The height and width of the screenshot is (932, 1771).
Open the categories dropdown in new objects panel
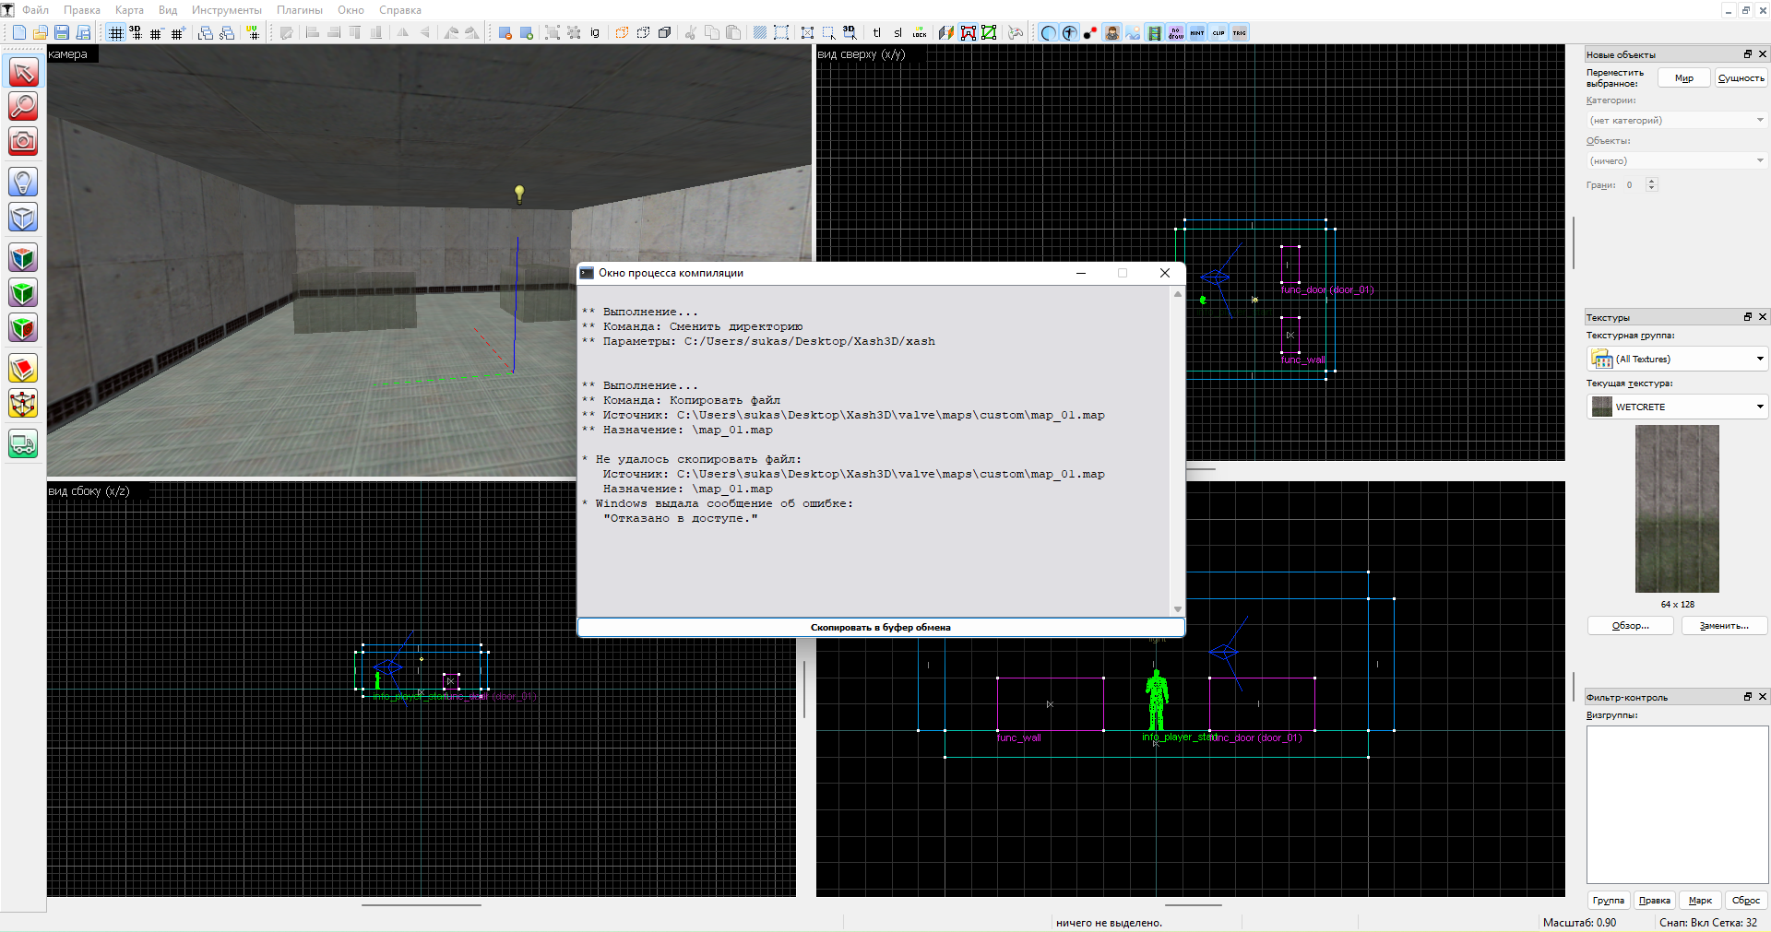[x=1676, y=121]
